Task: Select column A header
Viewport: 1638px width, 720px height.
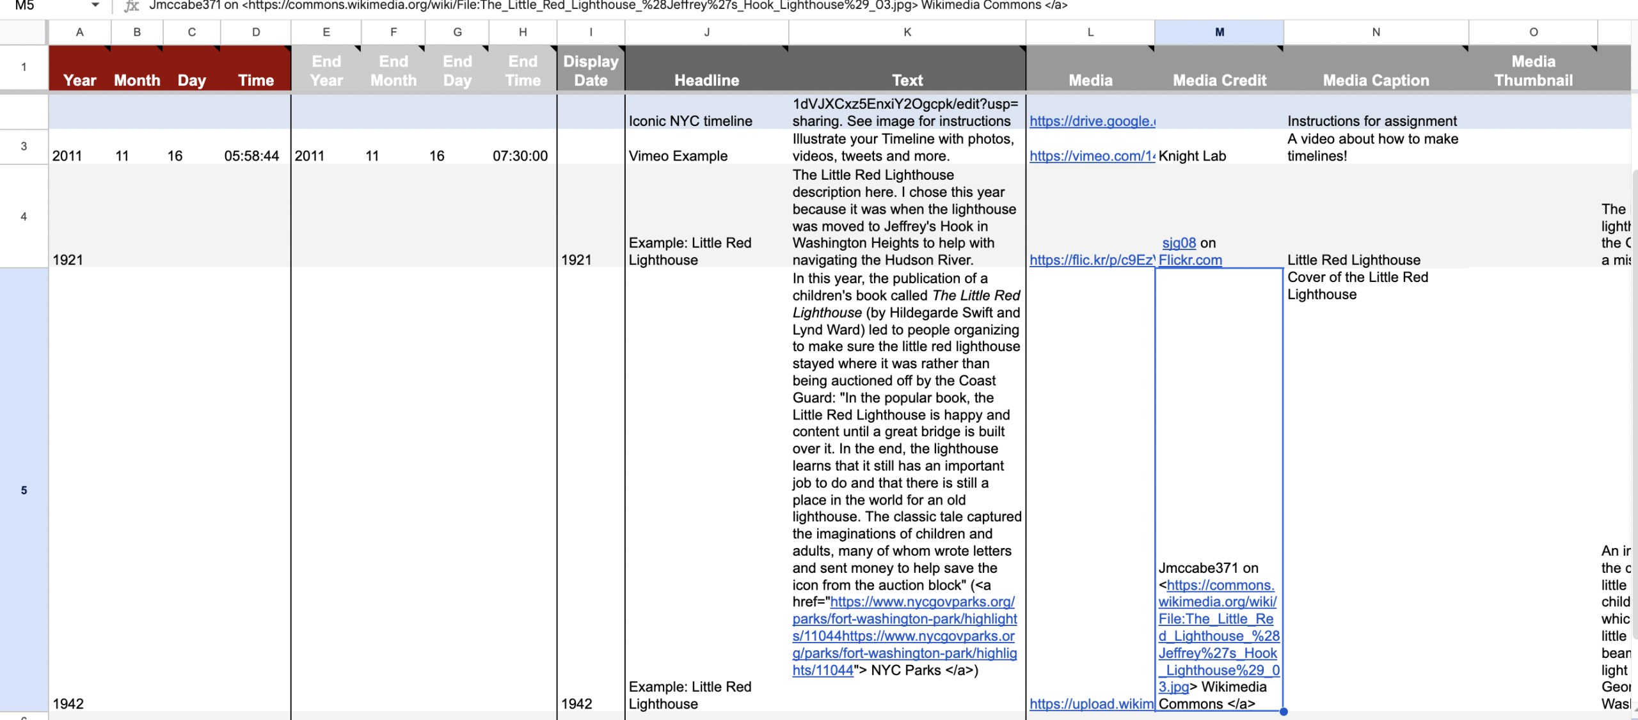Action: pyautogui.click(x=80, y=32)
